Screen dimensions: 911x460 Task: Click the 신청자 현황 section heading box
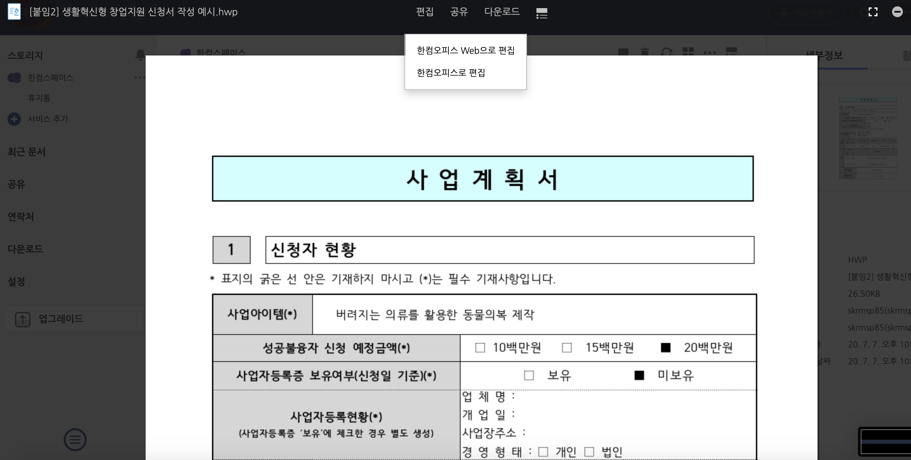tap(510, 250)
